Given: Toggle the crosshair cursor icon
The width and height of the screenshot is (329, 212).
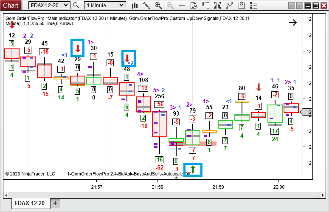Looking at the screenshot, I should click(x=182, y=6).
